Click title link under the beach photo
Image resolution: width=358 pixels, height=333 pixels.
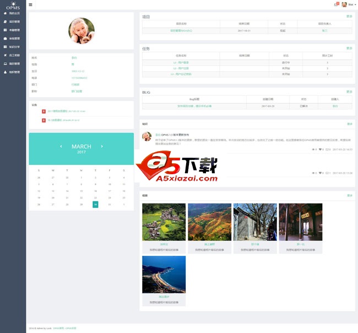point(164,297)
